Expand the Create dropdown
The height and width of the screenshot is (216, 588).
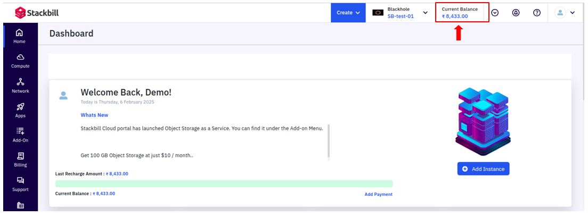click(x=348, y=13)
